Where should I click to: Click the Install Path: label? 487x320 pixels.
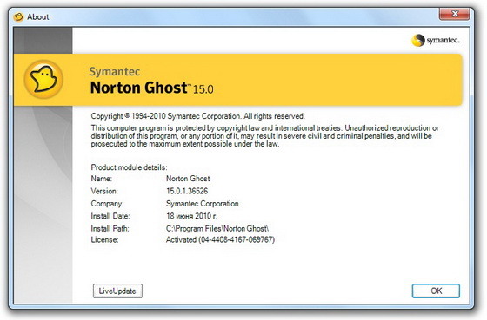tap(110, 228)
